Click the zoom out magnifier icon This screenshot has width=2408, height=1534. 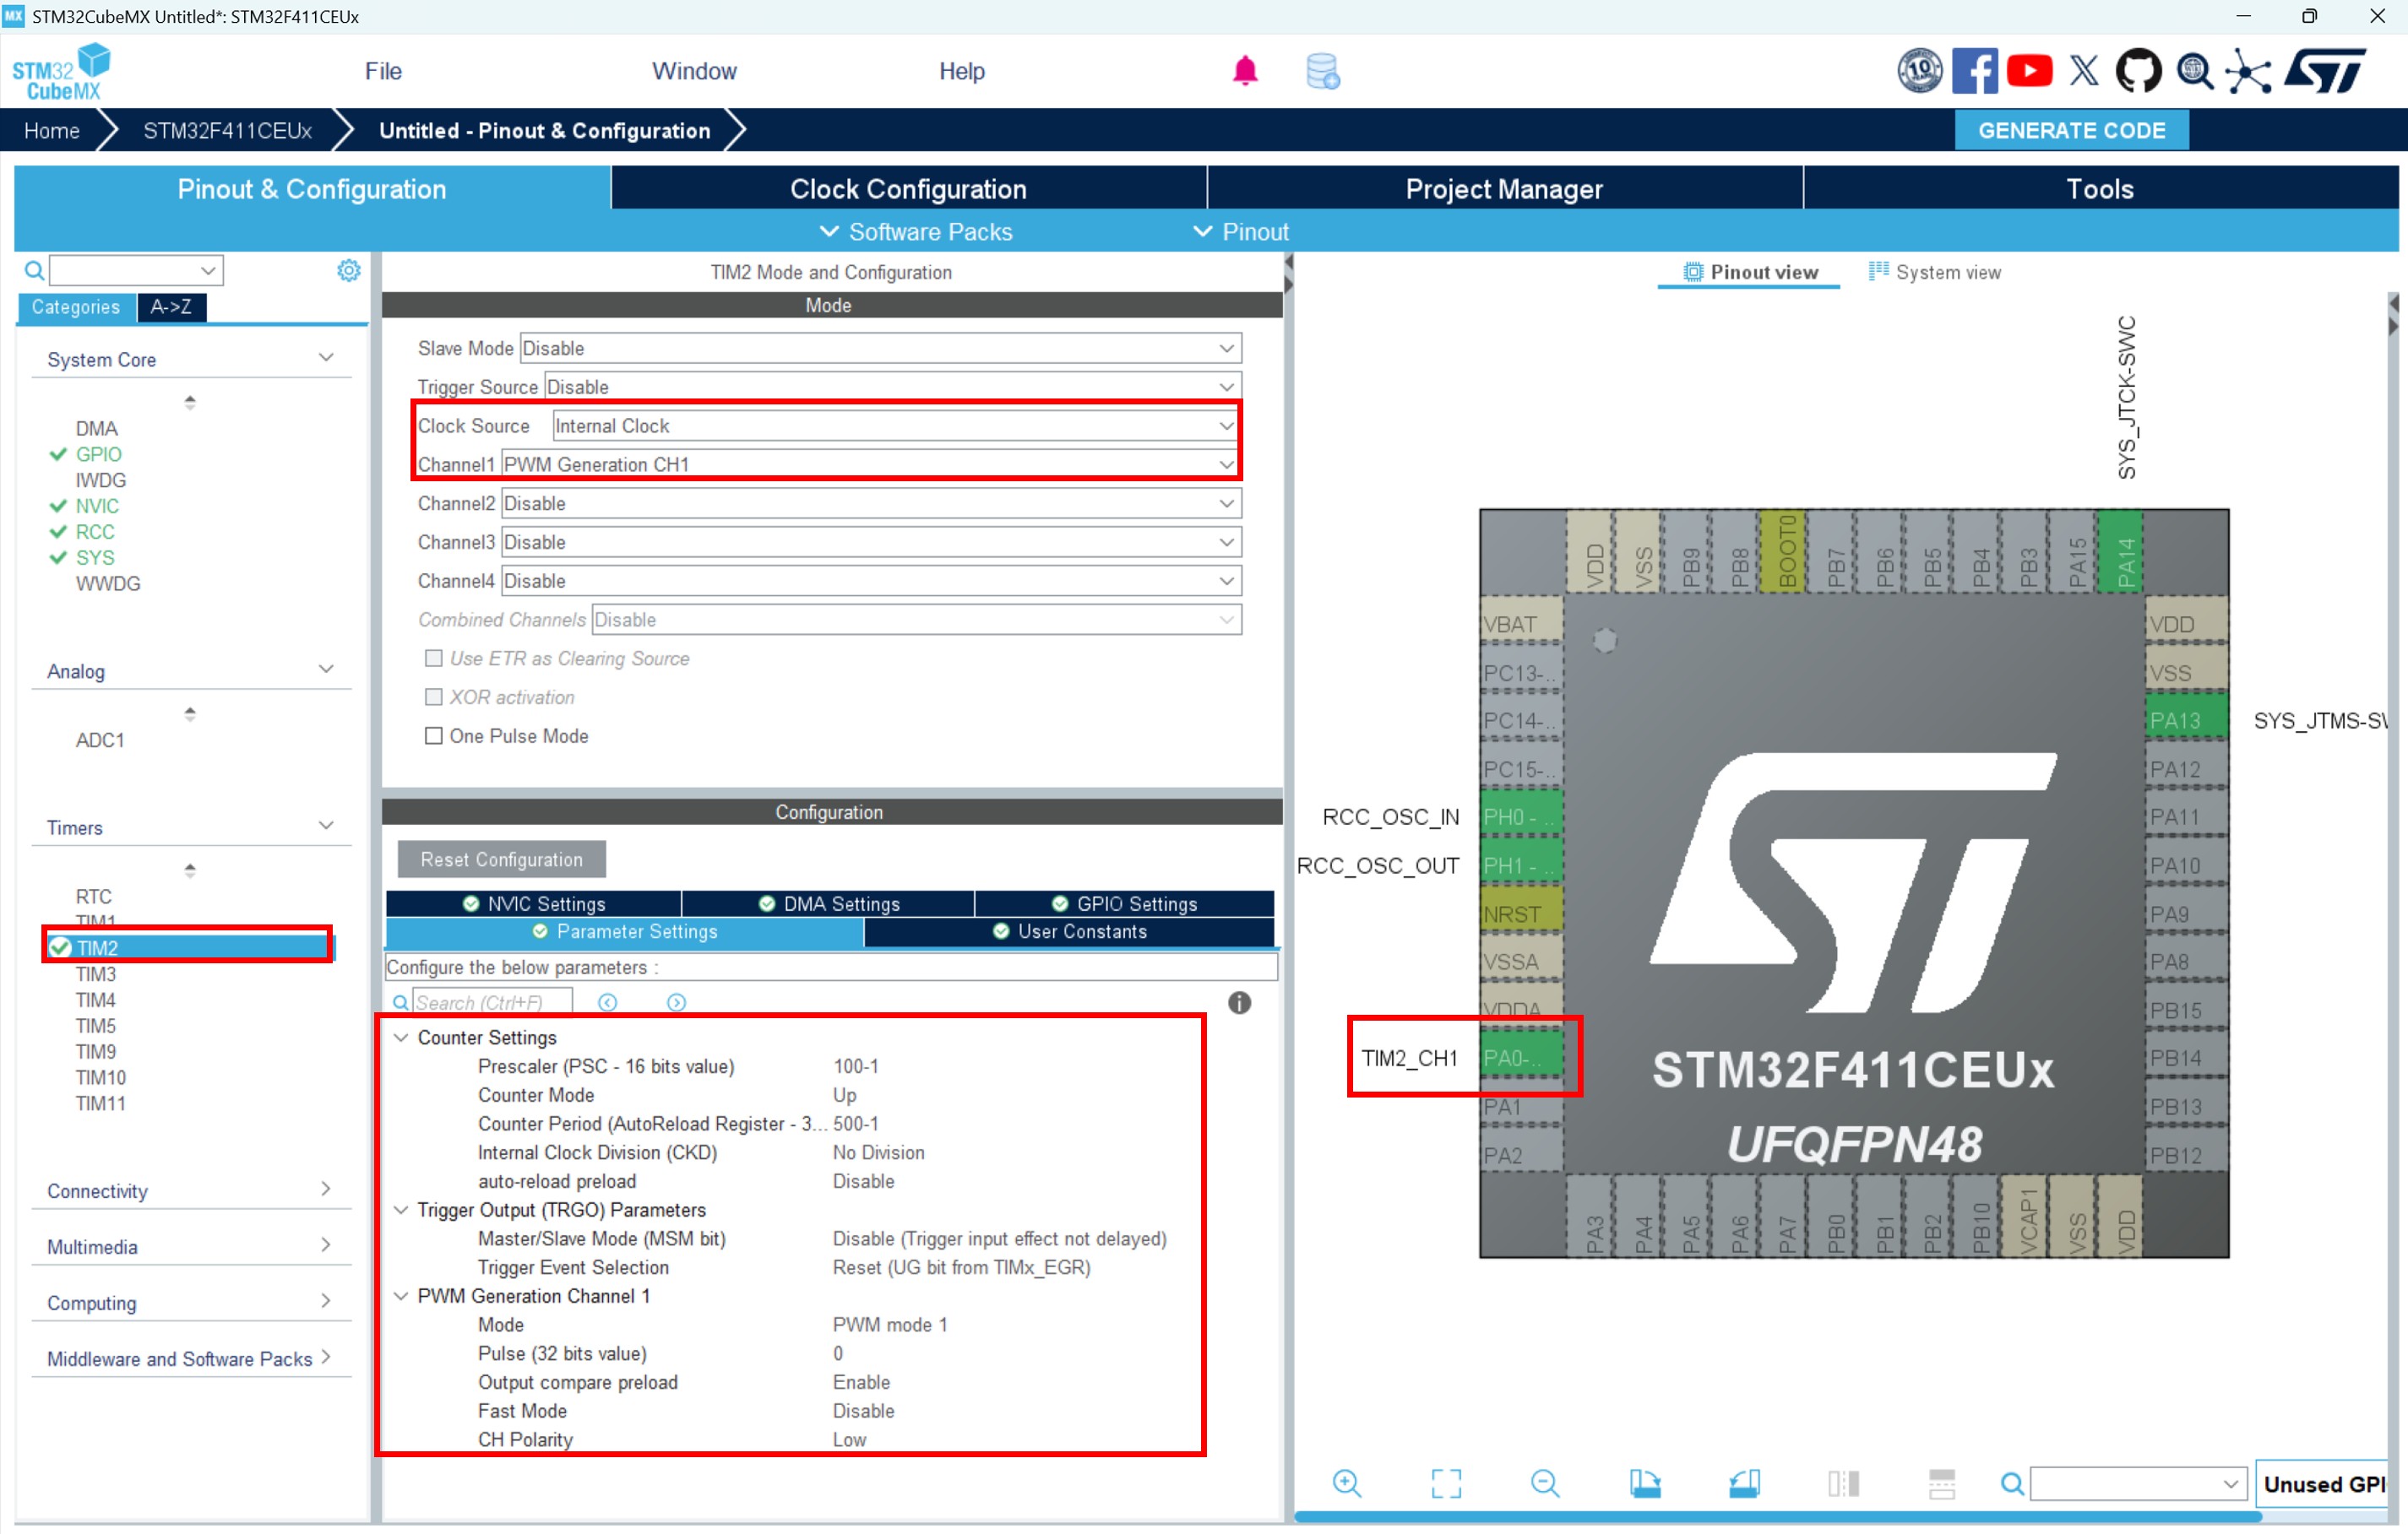(x=1544, y=1483)
